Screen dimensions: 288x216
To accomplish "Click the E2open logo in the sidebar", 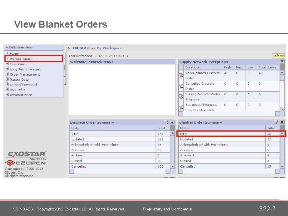I will point(26,163).
